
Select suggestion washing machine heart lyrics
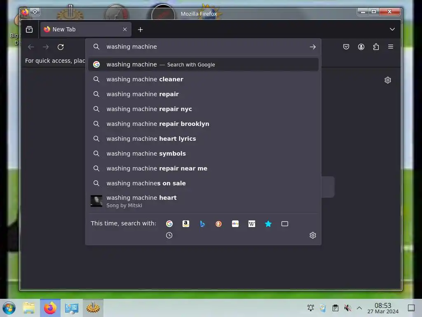(x=203, y=139)
